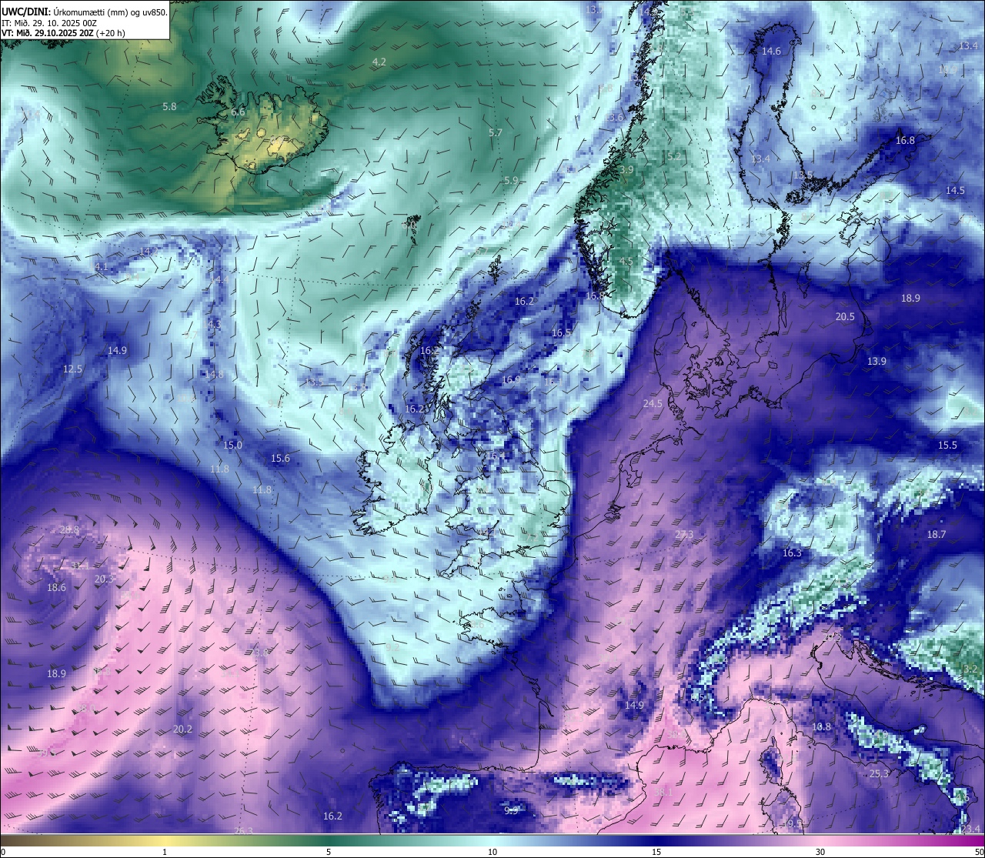The width and height of the screenshot is (985, 858).
Task: Click the 20.3 value label
Action: [x=104, y=579]
